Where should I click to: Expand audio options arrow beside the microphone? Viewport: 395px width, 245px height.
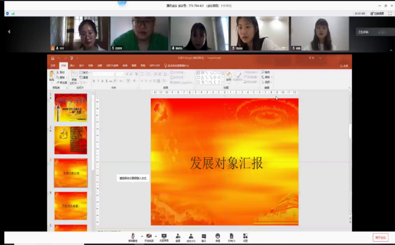click(x=142, y=236)
